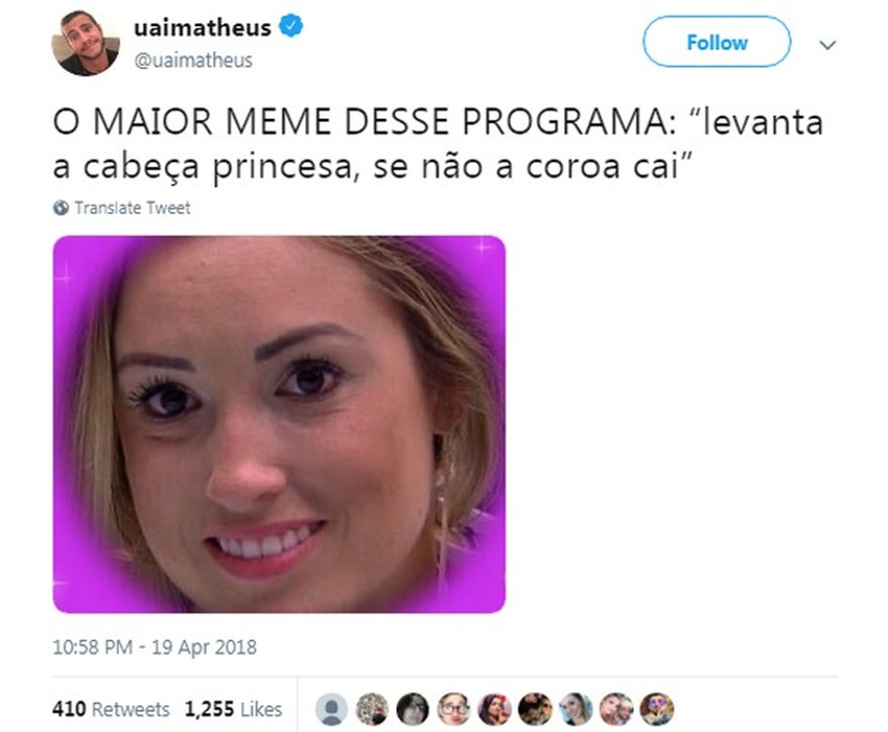Screen dimensions: 888x732
Task: Click the second liker avatar
Action: point(372,709)
